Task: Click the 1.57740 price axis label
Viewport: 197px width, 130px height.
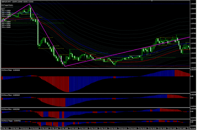Action: 193,19
